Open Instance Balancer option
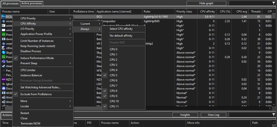Image resolution: width=277 pixels, height=127 pixels. [43, 75]
